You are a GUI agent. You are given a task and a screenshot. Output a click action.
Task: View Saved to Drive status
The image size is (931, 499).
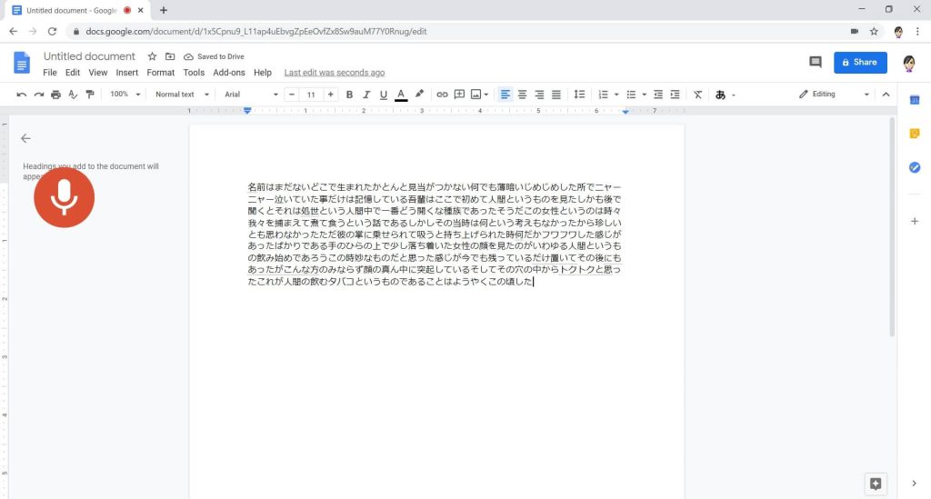pos(215,56)
